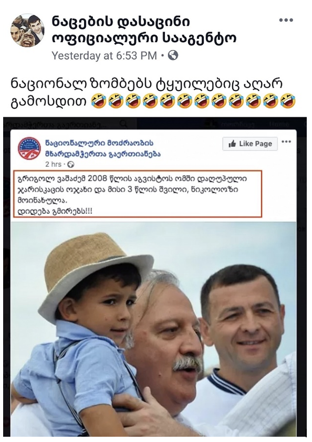Click the first laughing emoji in the post caption
Viewport: 312px width, 442px height.
click(x=99, y=101)
